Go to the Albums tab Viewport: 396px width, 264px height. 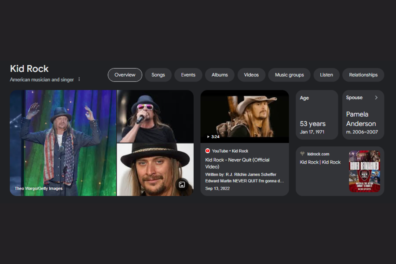220,75
